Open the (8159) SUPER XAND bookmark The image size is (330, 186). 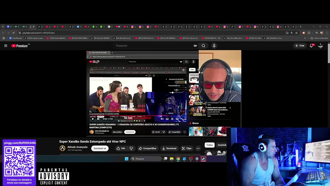coord(78,38)
